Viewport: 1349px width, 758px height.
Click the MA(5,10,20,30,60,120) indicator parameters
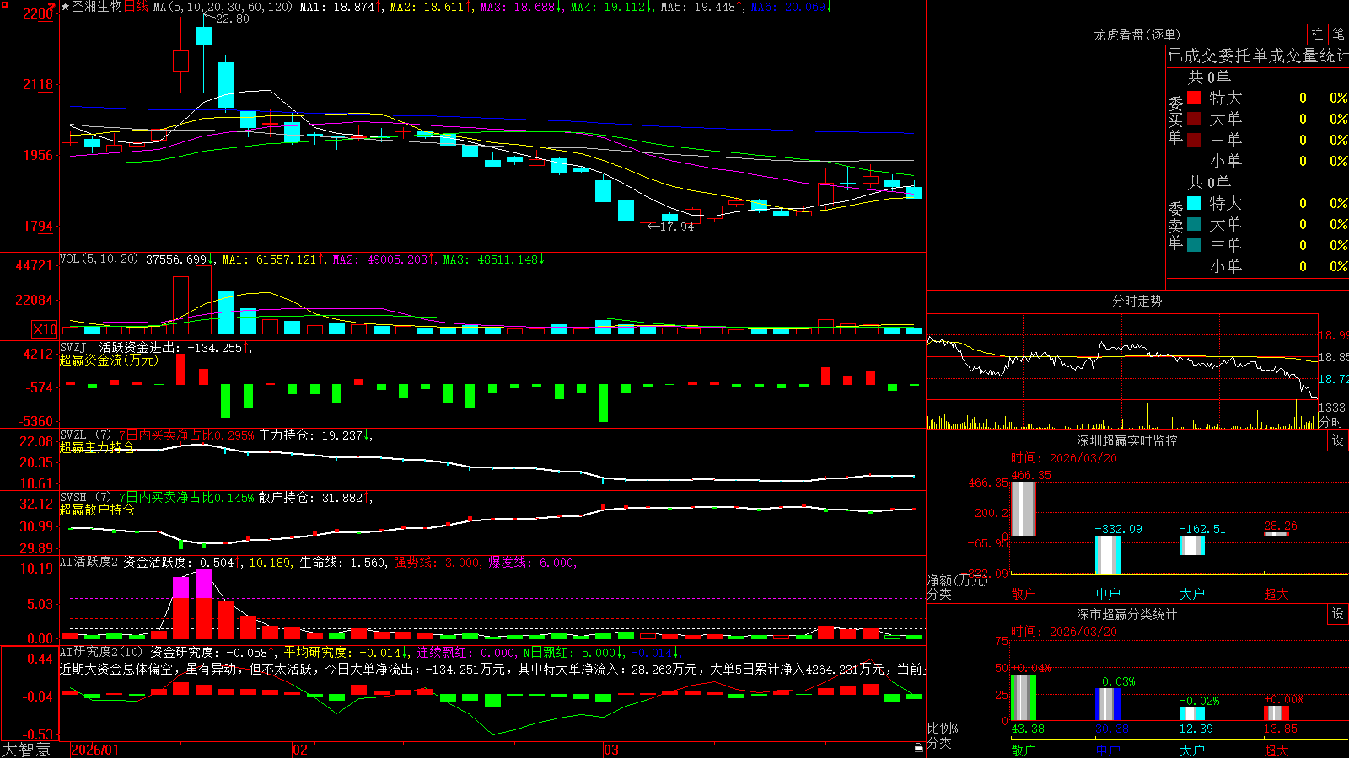[x=223, y=7]
